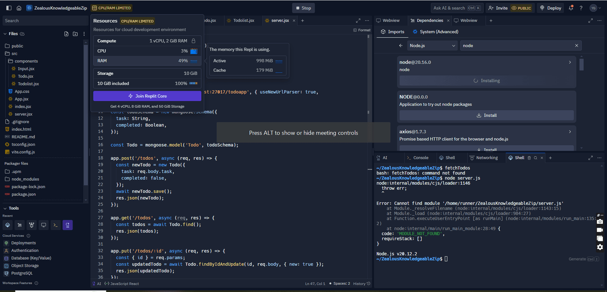Open the user account avatar menu
This screenshot has height=292, width=607.
tap(593, 8)
